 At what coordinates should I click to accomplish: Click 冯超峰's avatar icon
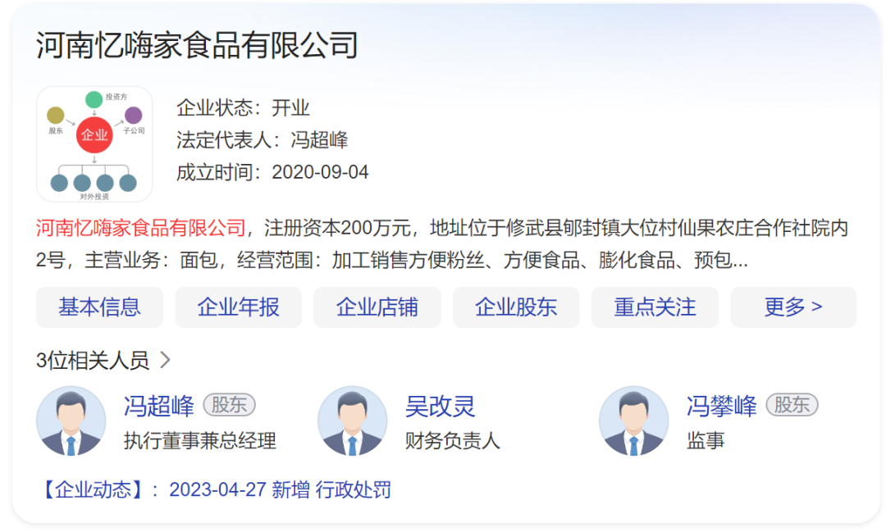[x=71, y=421]
